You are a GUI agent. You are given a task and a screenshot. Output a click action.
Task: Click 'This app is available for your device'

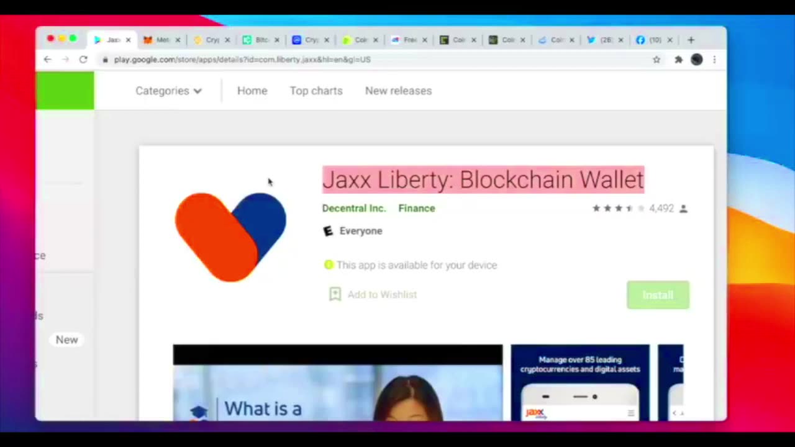coord(417,265)
